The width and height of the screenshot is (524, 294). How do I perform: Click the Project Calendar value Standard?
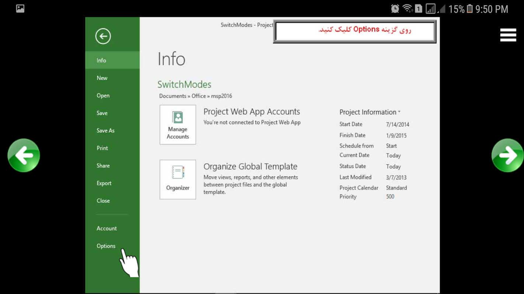(x=397, y=188)
